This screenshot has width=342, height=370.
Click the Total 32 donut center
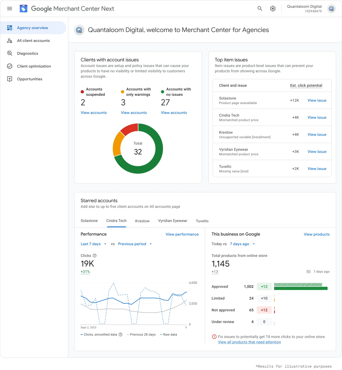click(138, 149)
